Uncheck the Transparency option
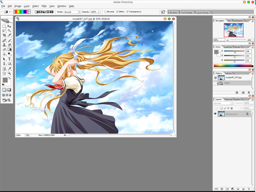 127,12
